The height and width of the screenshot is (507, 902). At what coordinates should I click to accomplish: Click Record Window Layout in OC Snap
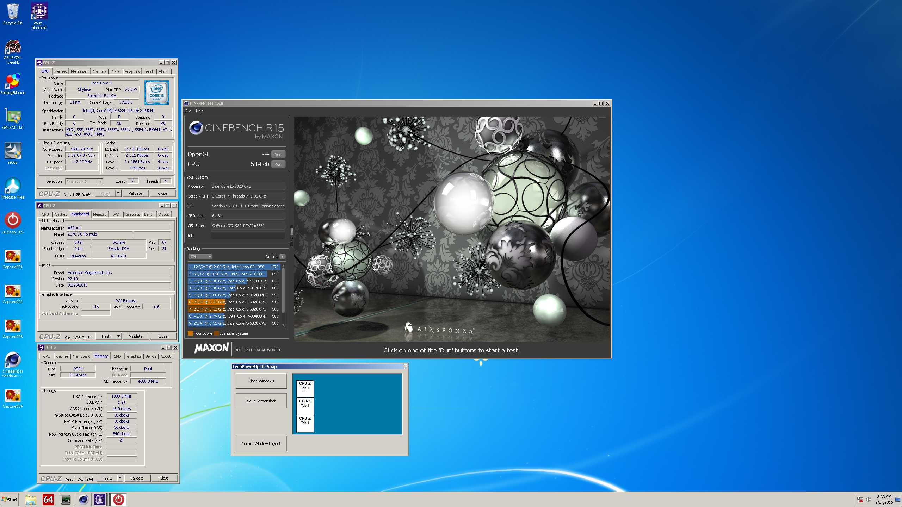tap(261, 444)
